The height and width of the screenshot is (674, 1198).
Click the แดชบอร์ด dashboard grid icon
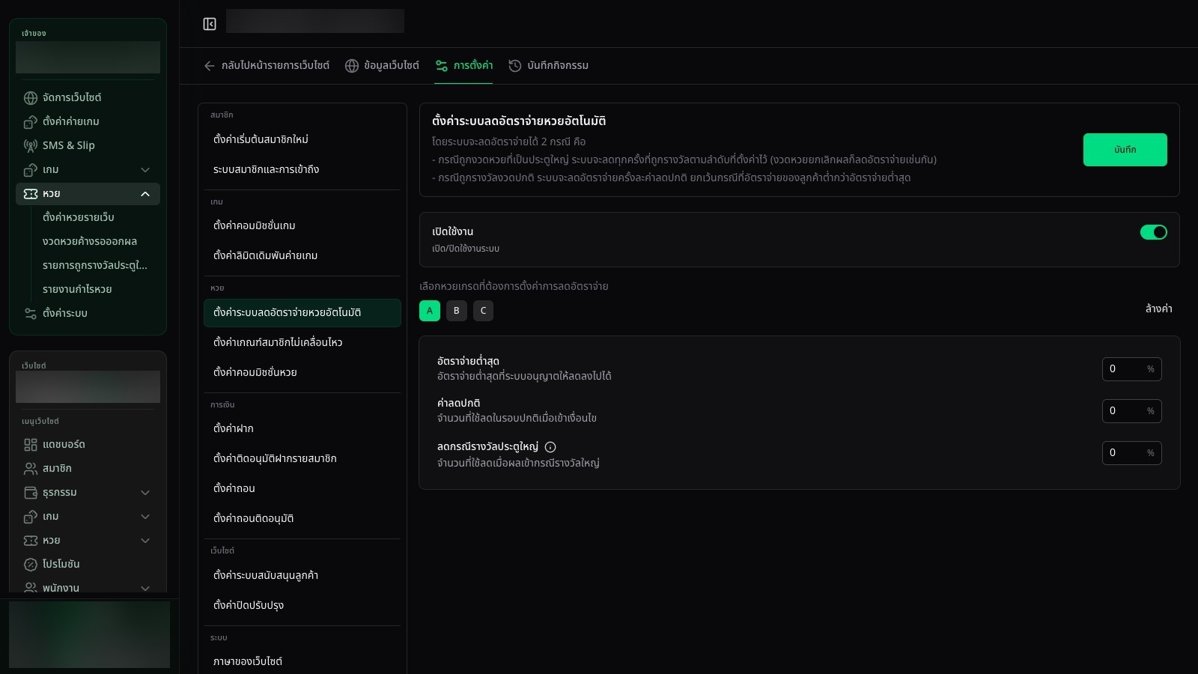31,445
